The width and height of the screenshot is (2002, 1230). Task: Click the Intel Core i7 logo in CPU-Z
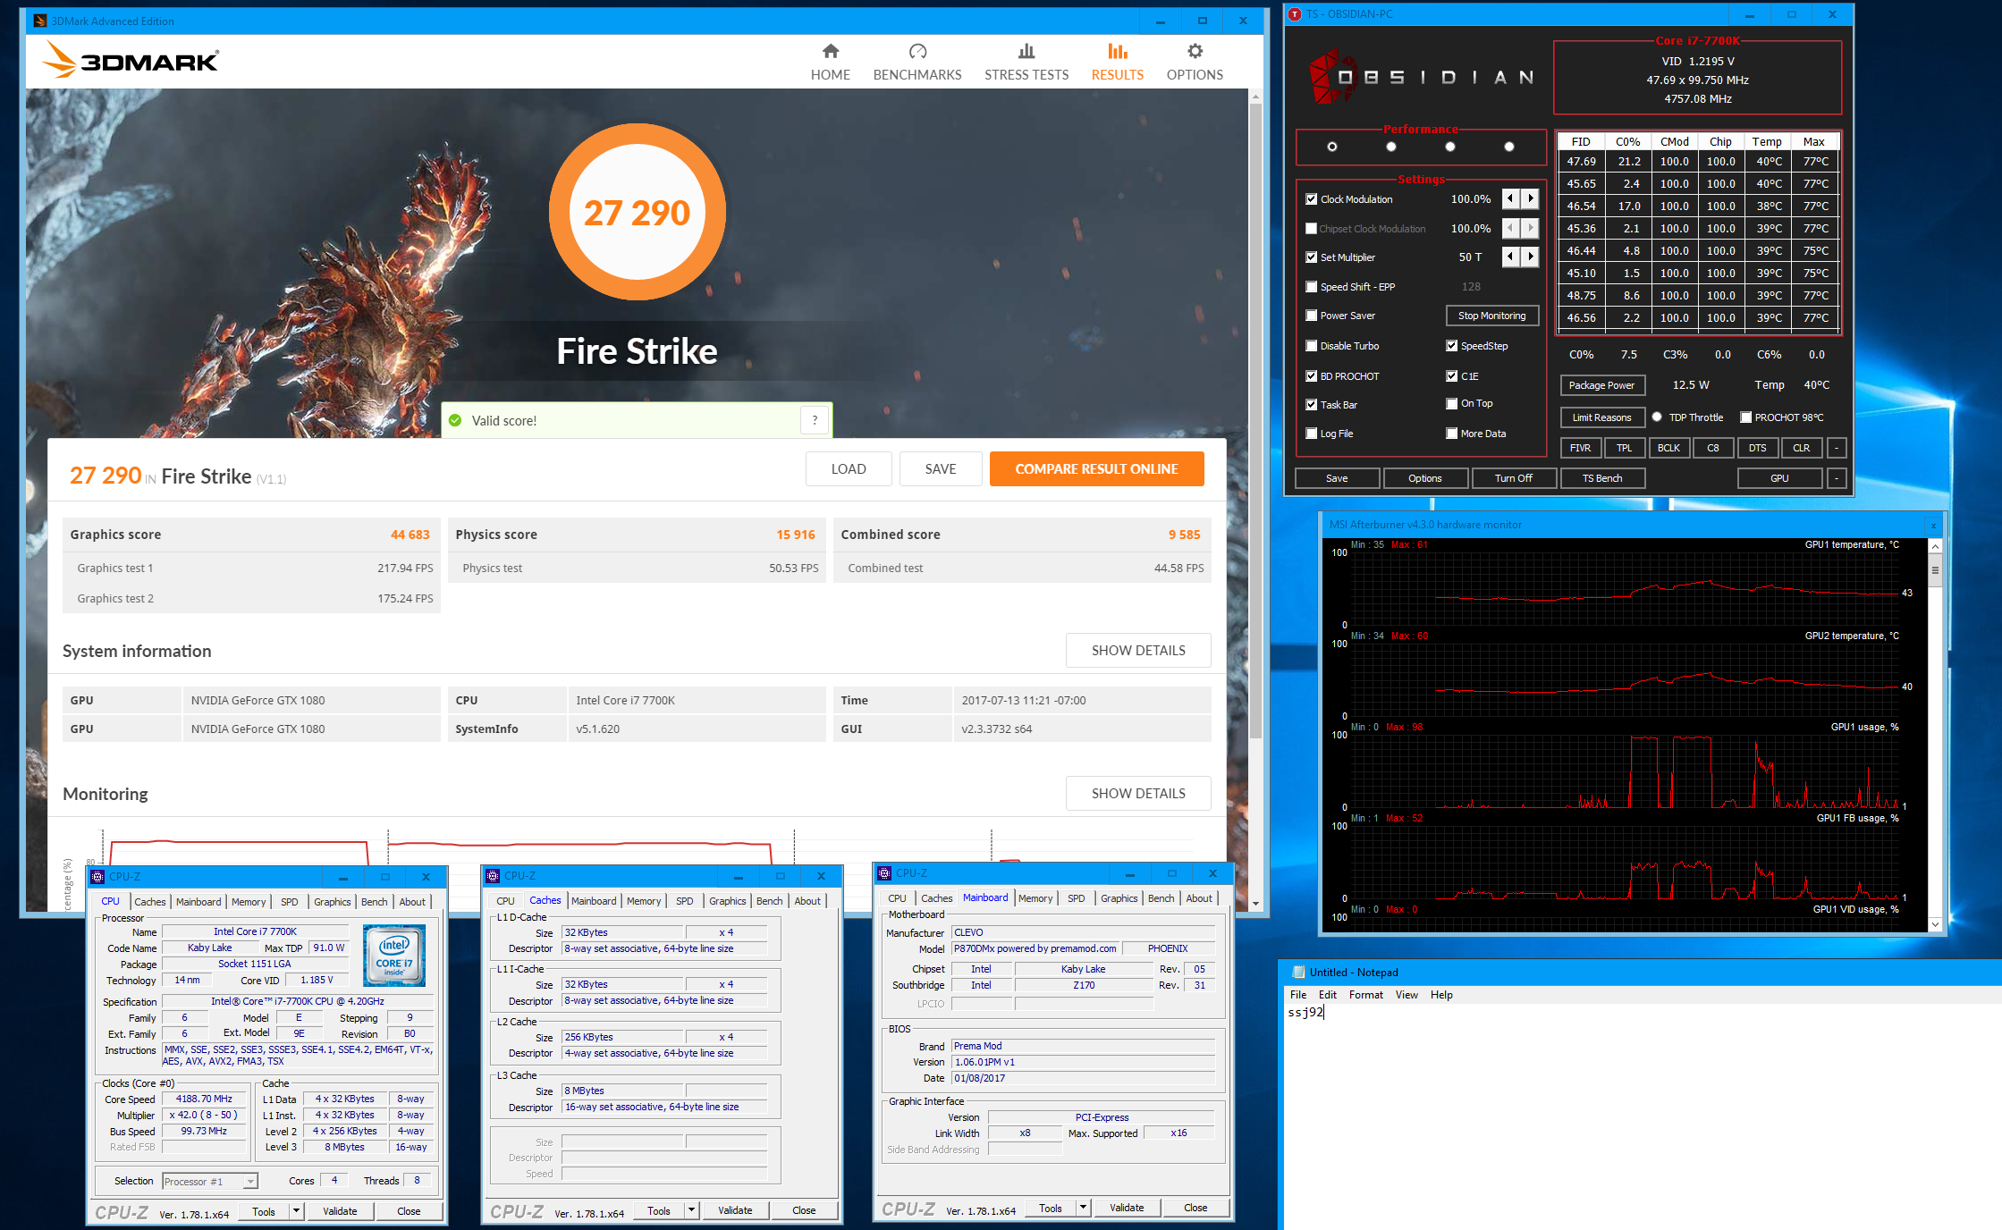click(x=394, y=955)
